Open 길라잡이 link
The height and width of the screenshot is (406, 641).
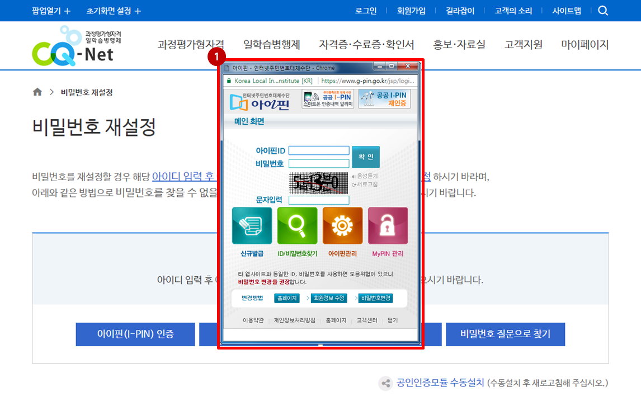coord(460,11)
